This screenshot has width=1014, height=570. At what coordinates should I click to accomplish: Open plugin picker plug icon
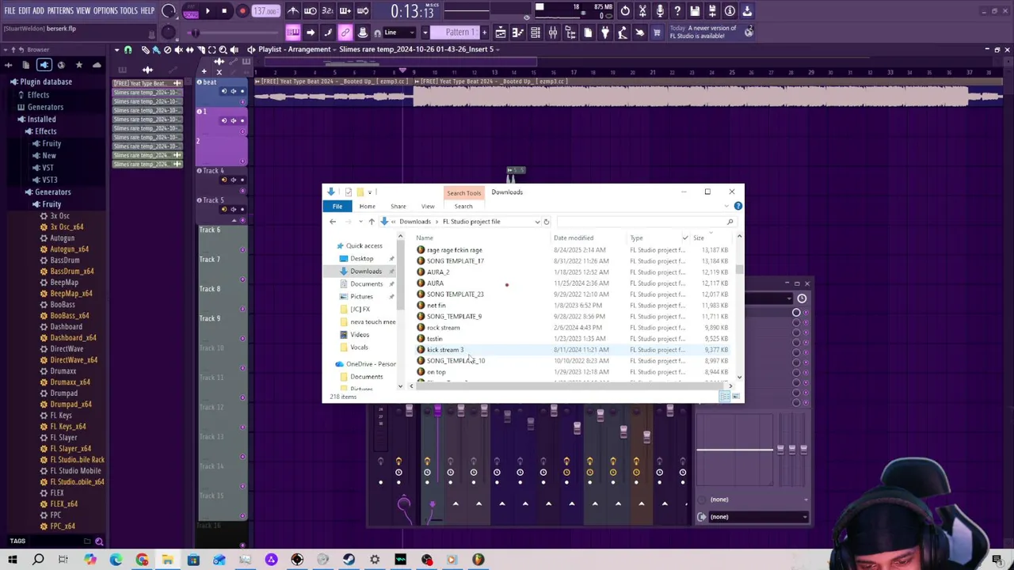tap(605, 32)
